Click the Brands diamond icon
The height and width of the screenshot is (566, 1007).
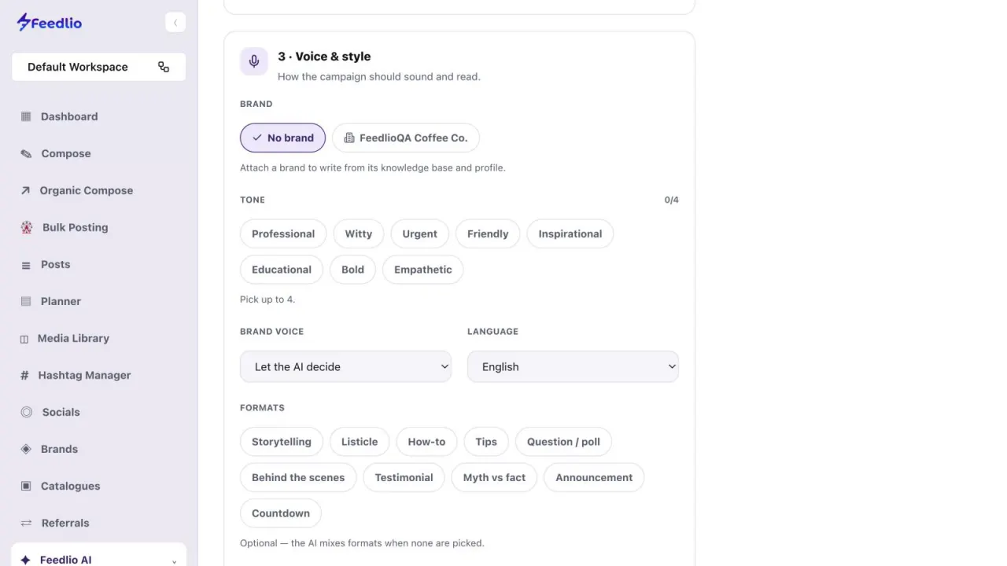click(26, 449)
